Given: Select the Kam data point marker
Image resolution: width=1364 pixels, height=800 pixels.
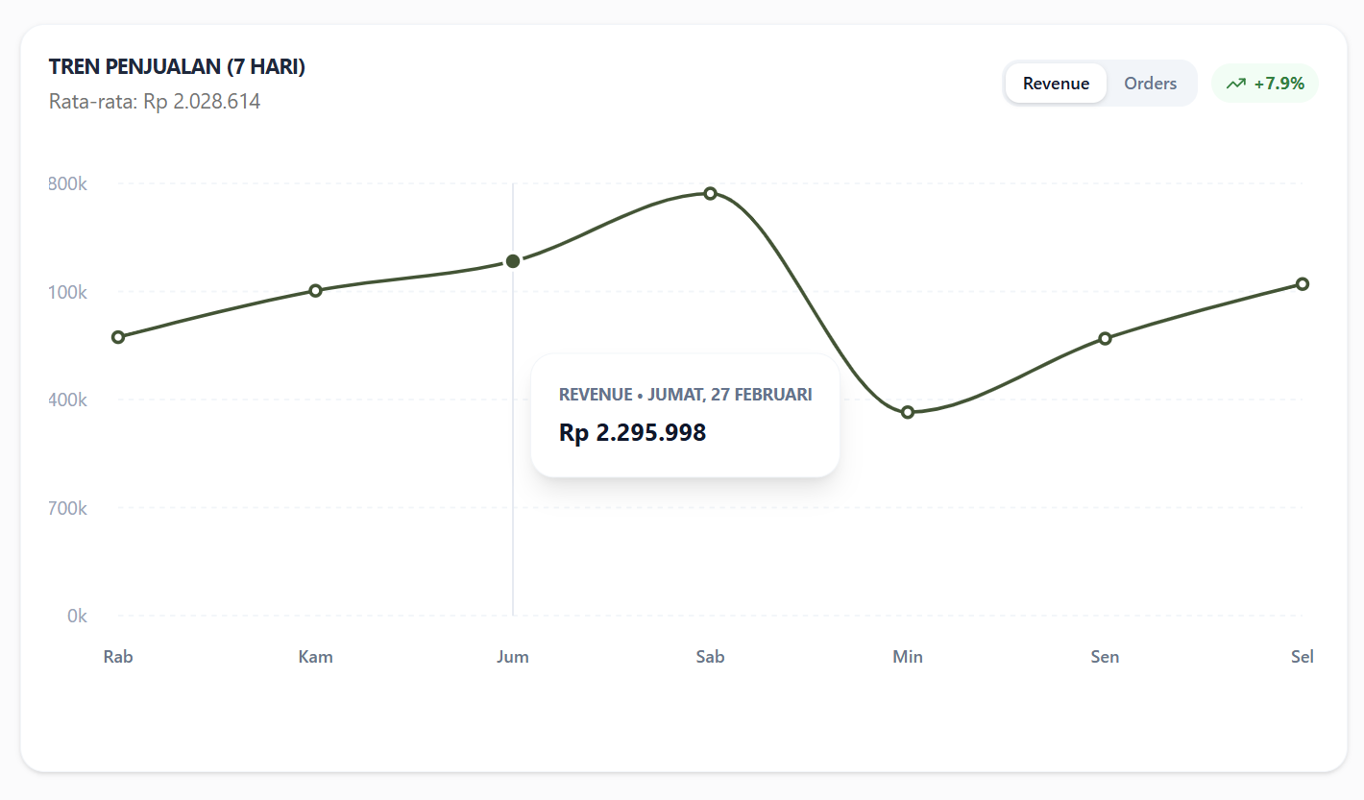Looking at the screenshot, I should pos(315,290).
